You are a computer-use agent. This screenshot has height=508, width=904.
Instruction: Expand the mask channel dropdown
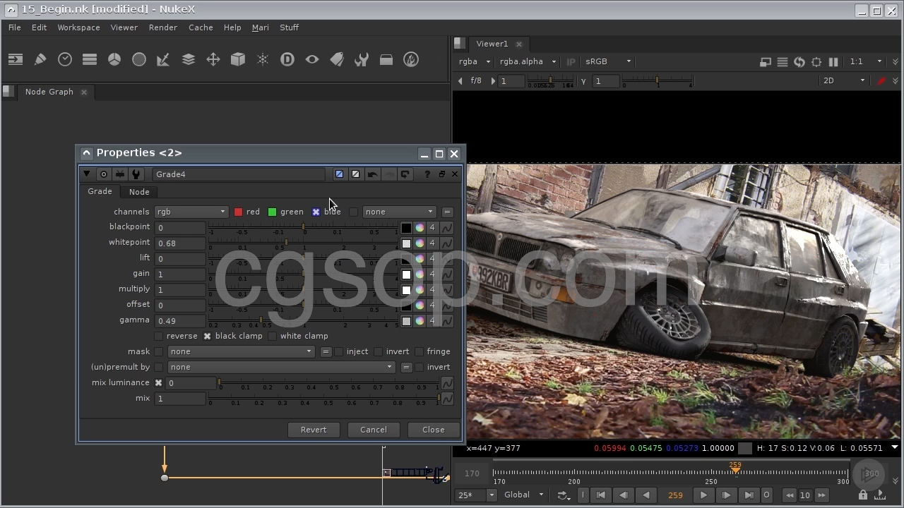point(241,351)
